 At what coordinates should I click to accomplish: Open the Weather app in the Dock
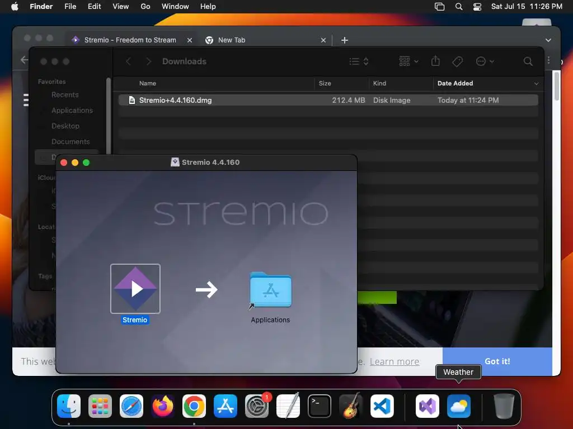coord(459,406)
